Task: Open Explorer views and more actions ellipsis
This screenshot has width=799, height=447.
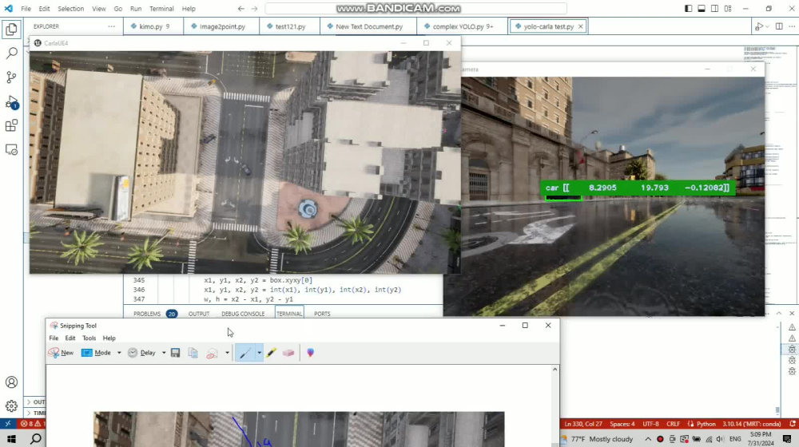Action: [x=112, y=26]
